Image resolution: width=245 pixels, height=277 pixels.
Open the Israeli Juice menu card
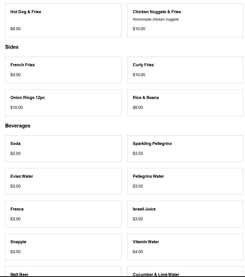click(185, 214)
